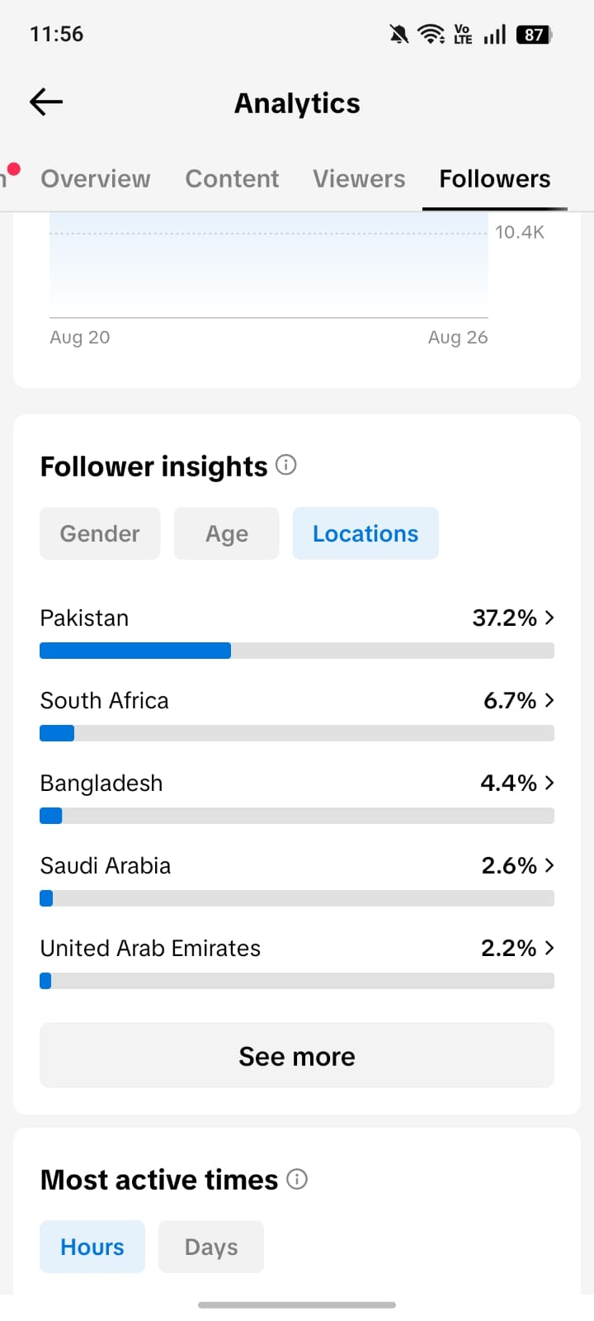Screen dimensions: 594x1321
Task: Select the Age filter chip
Action: [227, 533]
